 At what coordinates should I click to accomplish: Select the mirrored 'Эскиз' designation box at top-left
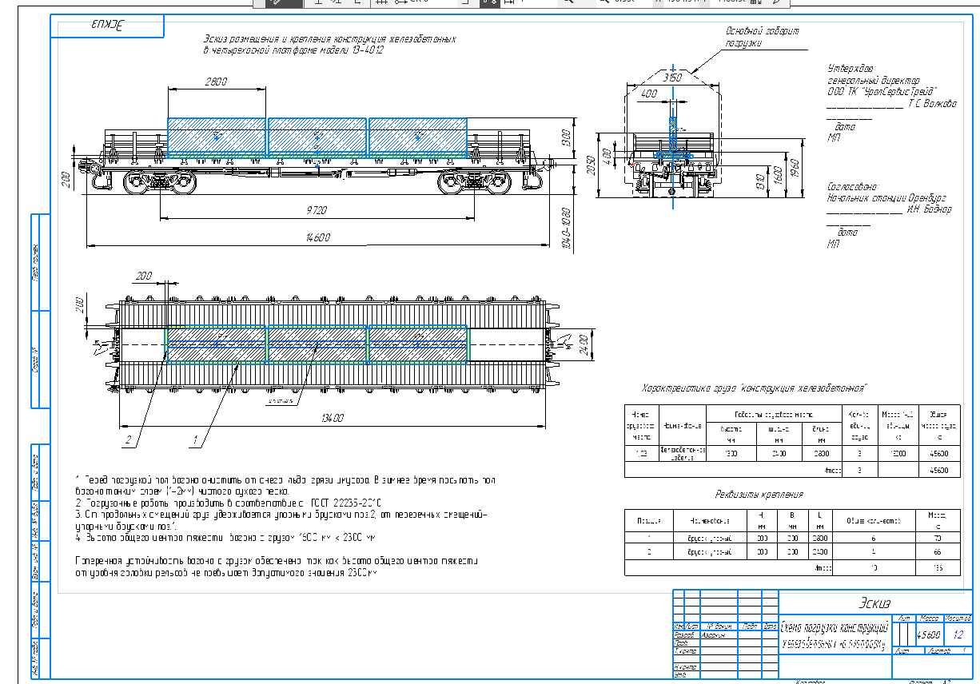coord(109,26)
